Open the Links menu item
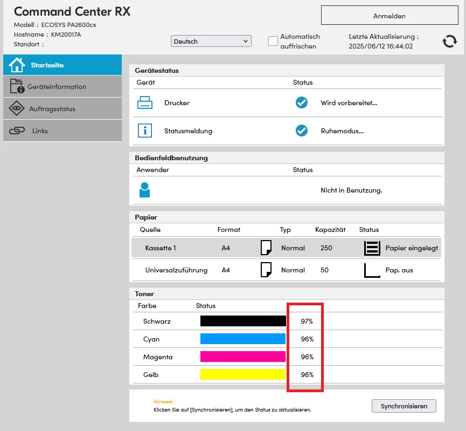Screen dimensions: 466x431 coord(62,131)
